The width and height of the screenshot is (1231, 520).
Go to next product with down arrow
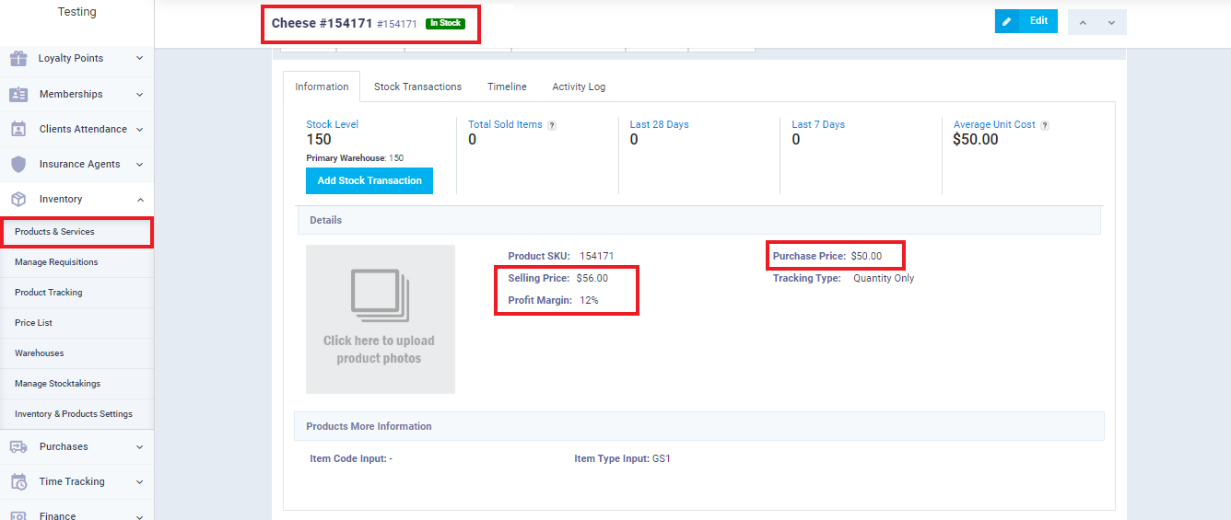click(x=1111, y=22)
